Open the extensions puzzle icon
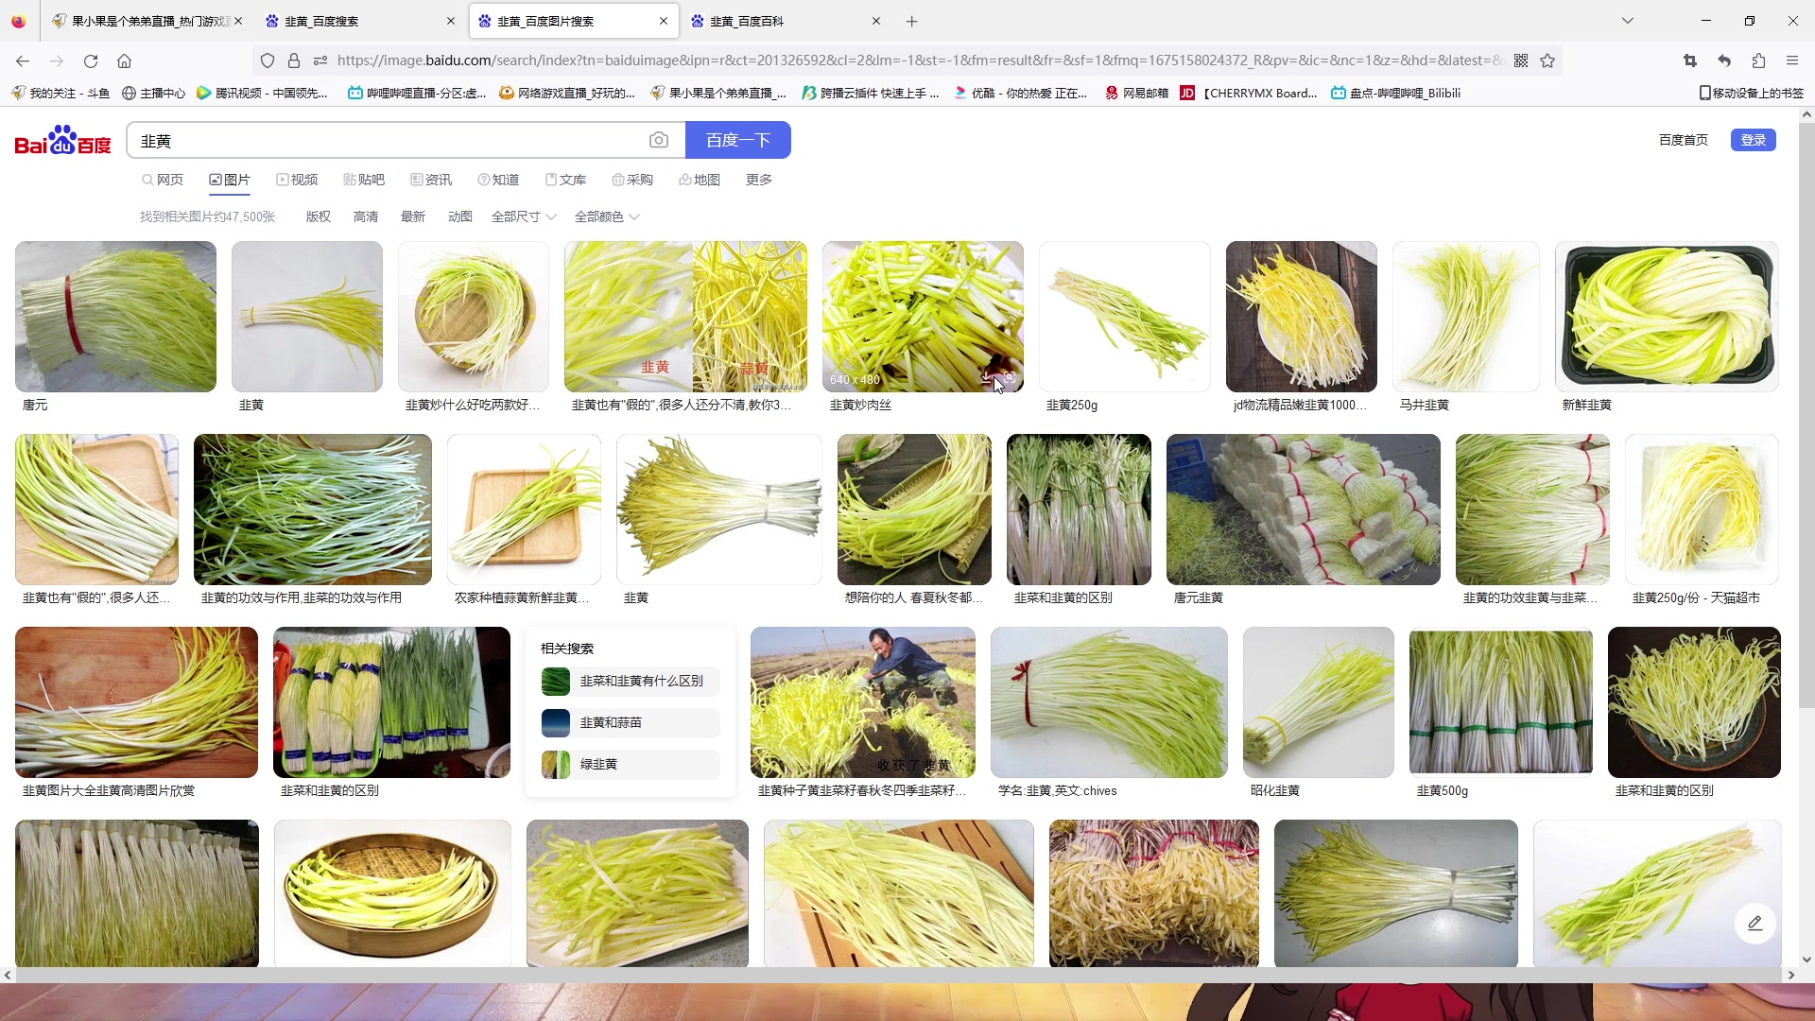The width and height of the screenshot is (1815, 1021). [1758, 61]
